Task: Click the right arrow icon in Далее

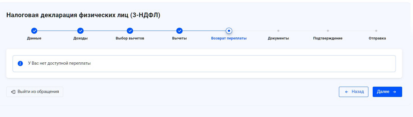Action: tap(394, 92)
